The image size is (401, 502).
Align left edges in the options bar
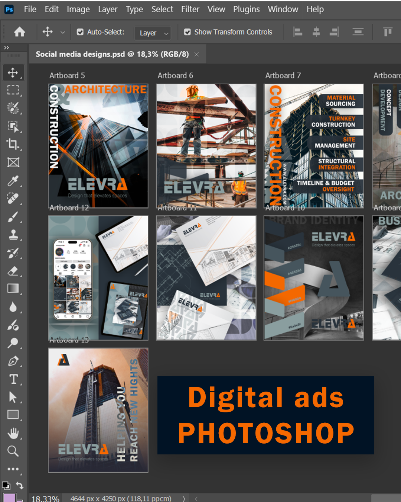pyautogui.click(x=298, y=32)
